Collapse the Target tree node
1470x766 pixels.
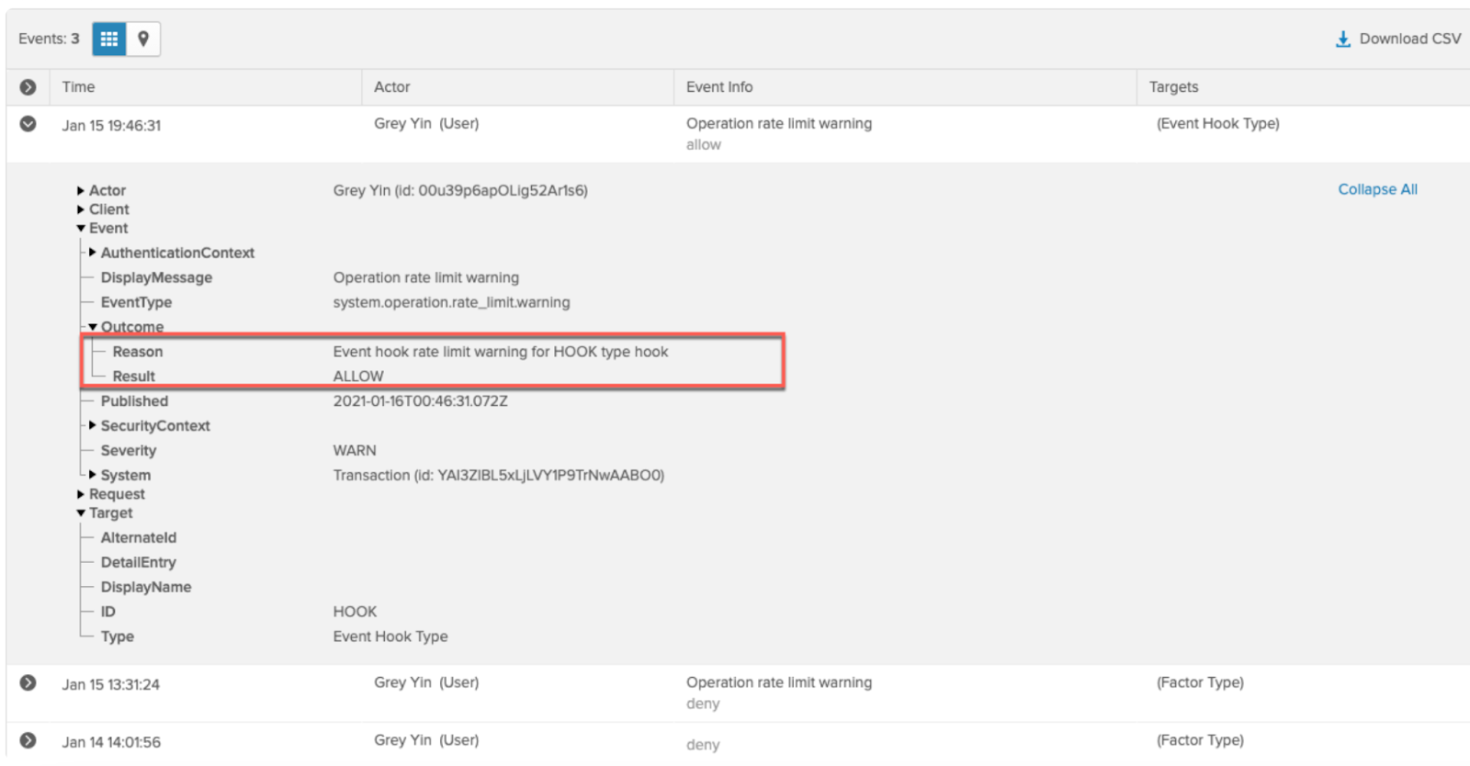click(x=81, y=513)
